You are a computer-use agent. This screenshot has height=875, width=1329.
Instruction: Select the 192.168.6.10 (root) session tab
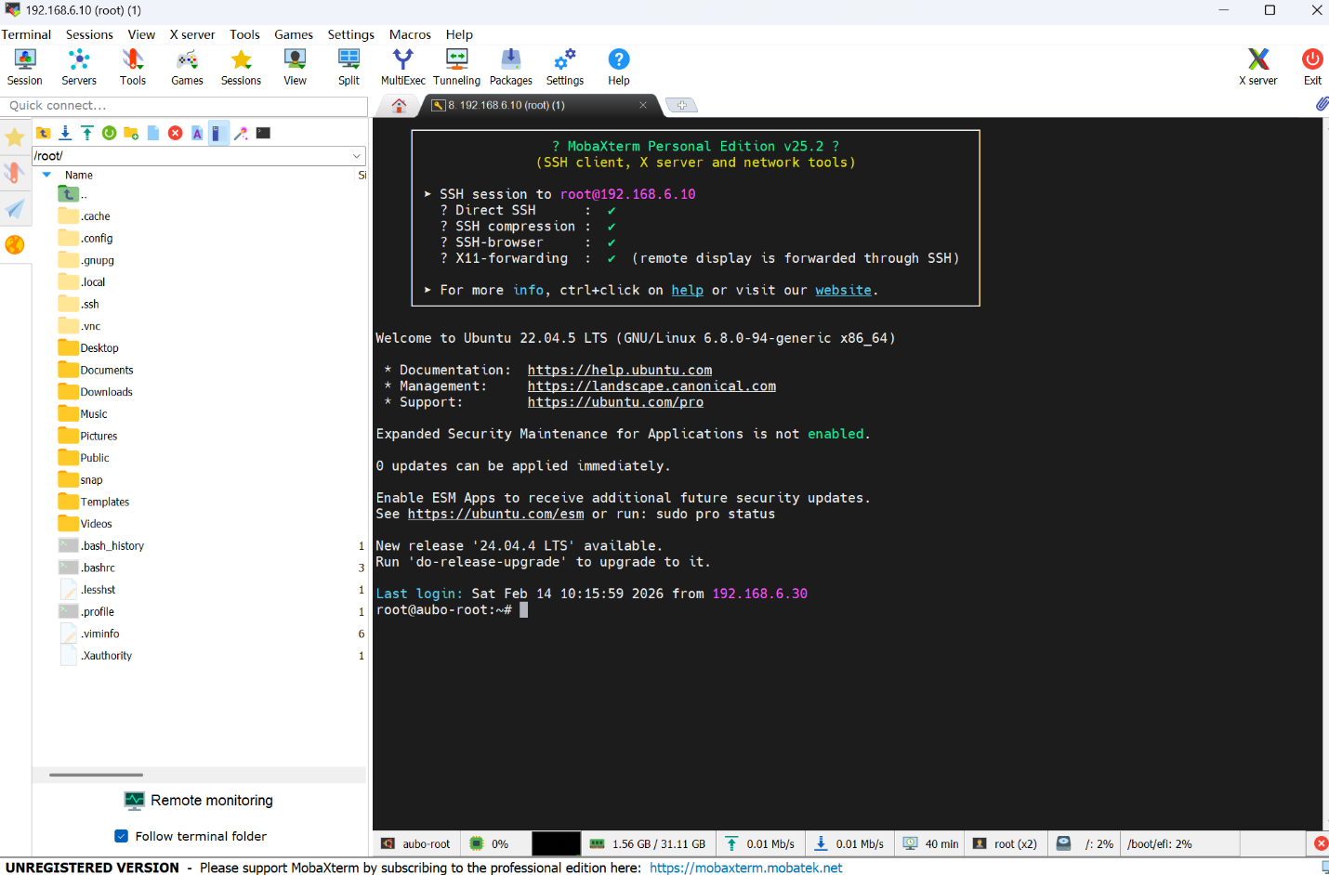click(539, 105)
